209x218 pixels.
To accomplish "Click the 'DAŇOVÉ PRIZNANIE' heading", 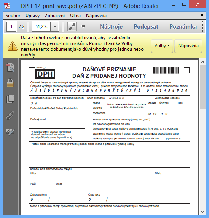I will (x=109, y=69).
